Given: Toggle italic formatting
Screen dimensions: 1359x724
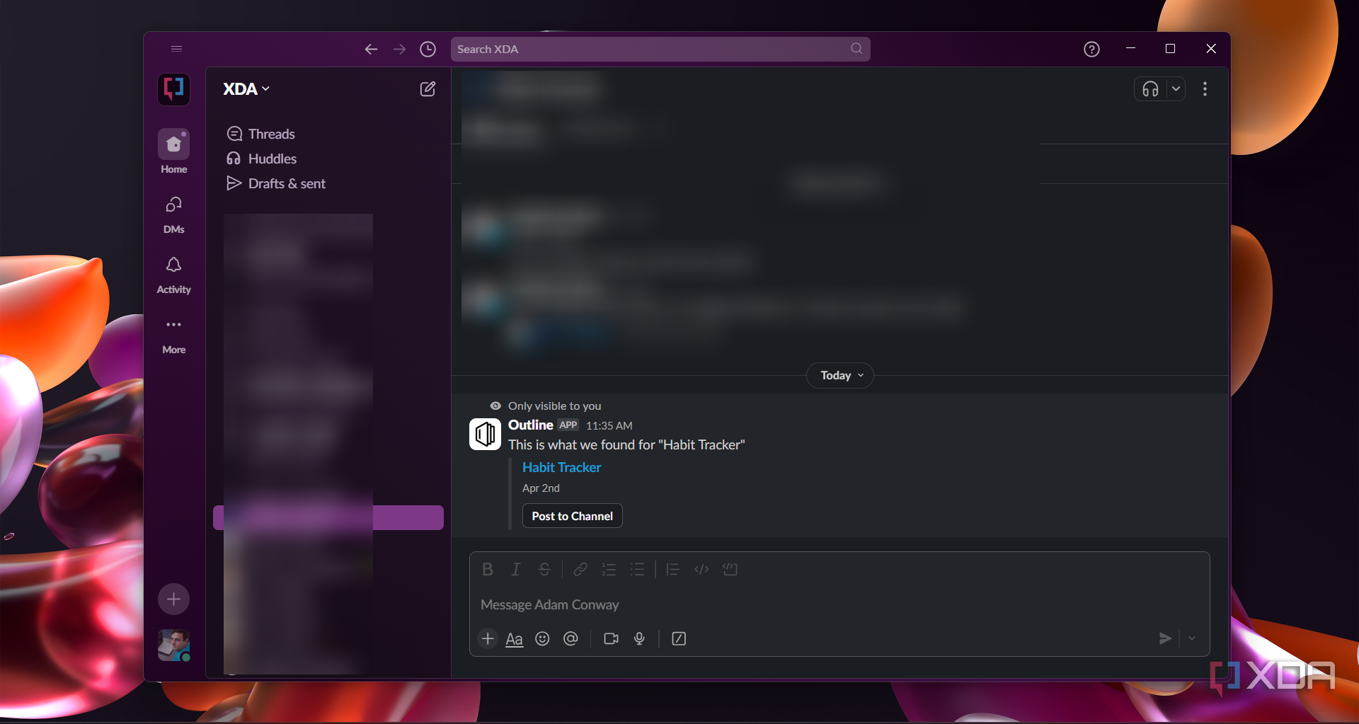Looking at the screenshot, I should click(x=516, y=569).
